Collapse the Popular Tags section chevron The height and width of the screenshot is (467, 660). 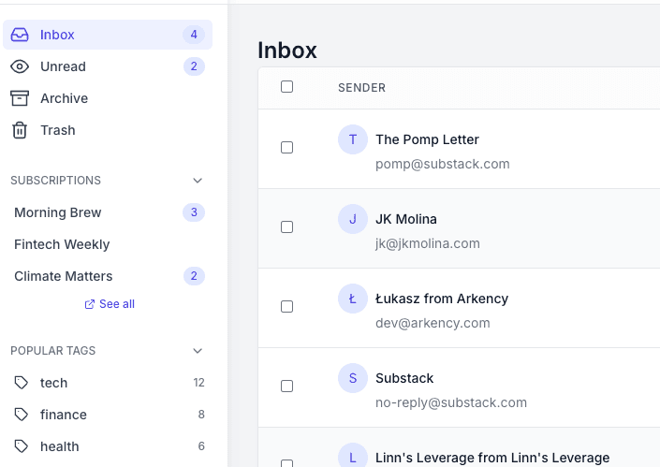tap(198, 351)
